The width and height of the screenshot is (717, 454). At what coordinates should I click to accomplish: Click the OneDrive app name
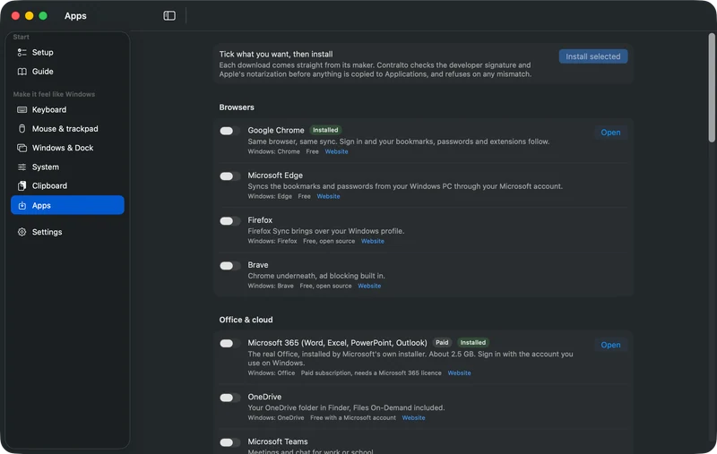click(264, 397)
